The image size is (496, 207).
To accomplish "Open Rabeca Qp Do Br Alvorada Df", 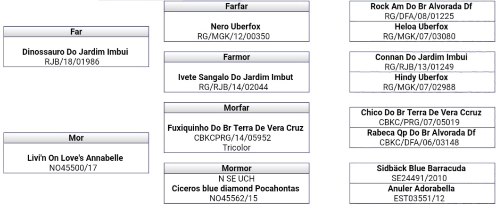I will [422, 133].
